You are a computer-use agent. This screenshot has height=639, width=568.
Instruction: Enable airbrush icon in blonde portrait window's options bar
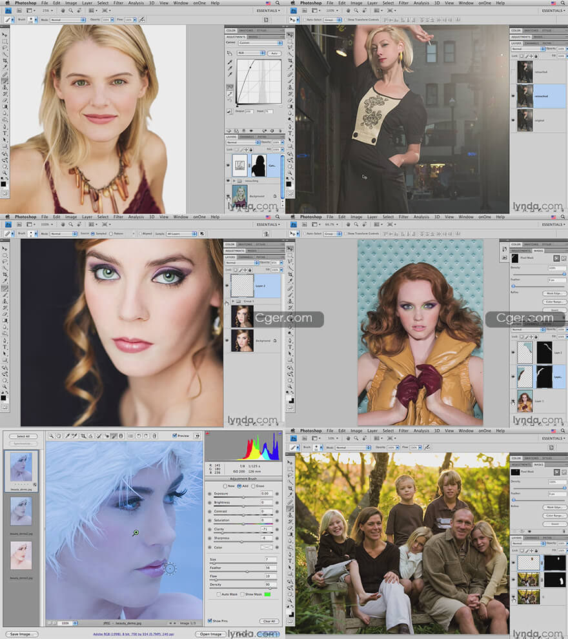click(141, 19)
